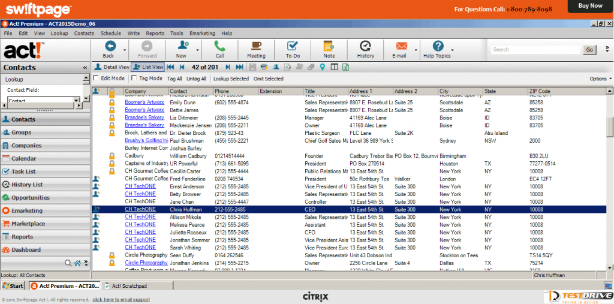Screen dimensions: 614x304
Task: Click lookup pane horizontal scrollbar right arrow
Action: tap(79, 106)
